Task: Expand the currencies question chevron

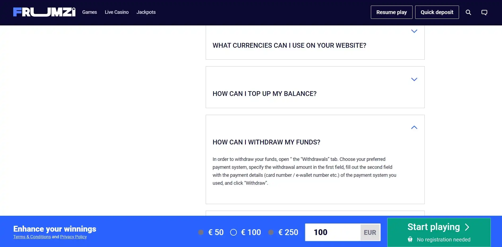Action: [414, 31]
